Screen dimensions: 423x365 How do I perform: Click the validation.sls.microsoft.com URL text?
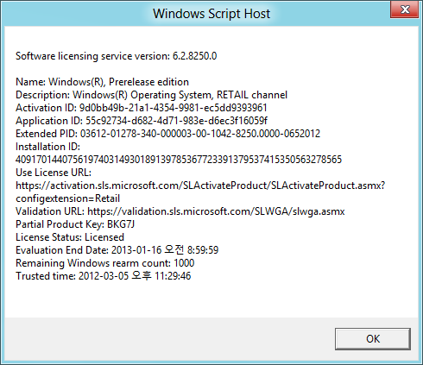(x=216, y=211)
